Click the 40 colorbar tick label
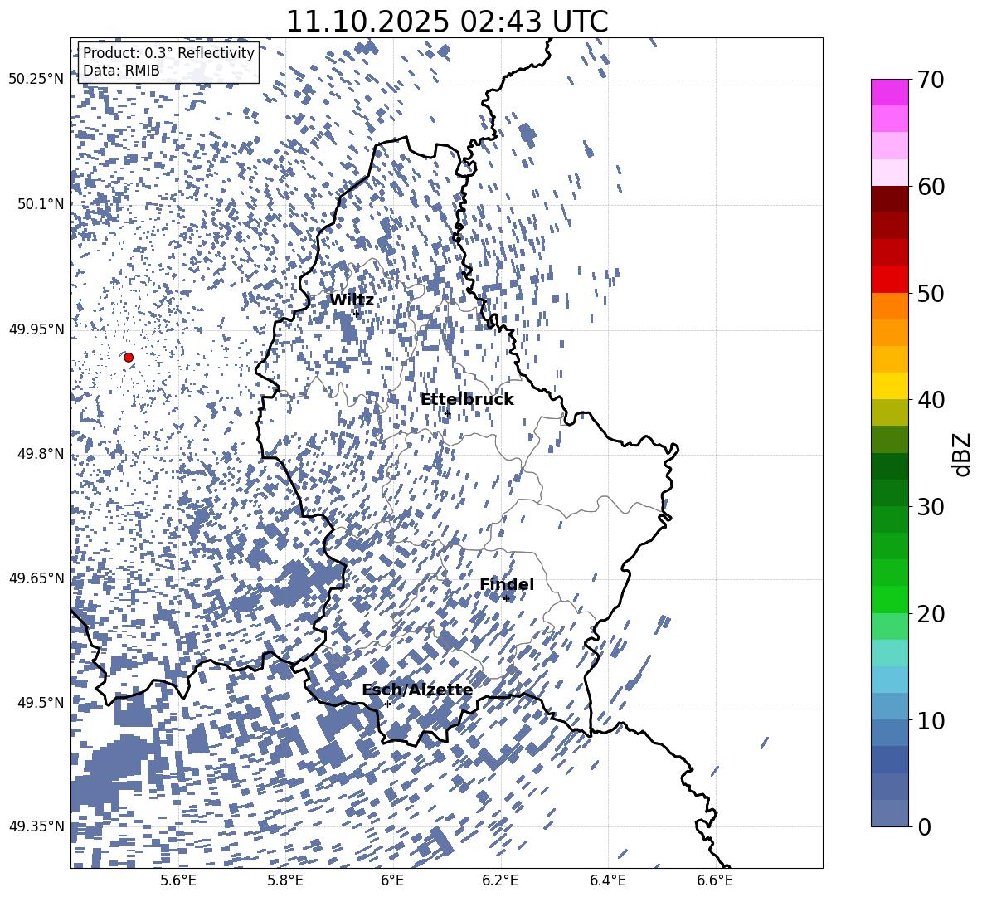This screenshot has height=897, width=982. [x=931, y=400]
